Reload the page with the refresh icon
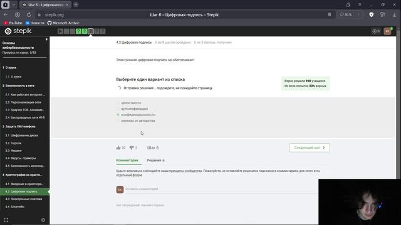The height and width of the screenshot is (225, 401). pos(29,15)
